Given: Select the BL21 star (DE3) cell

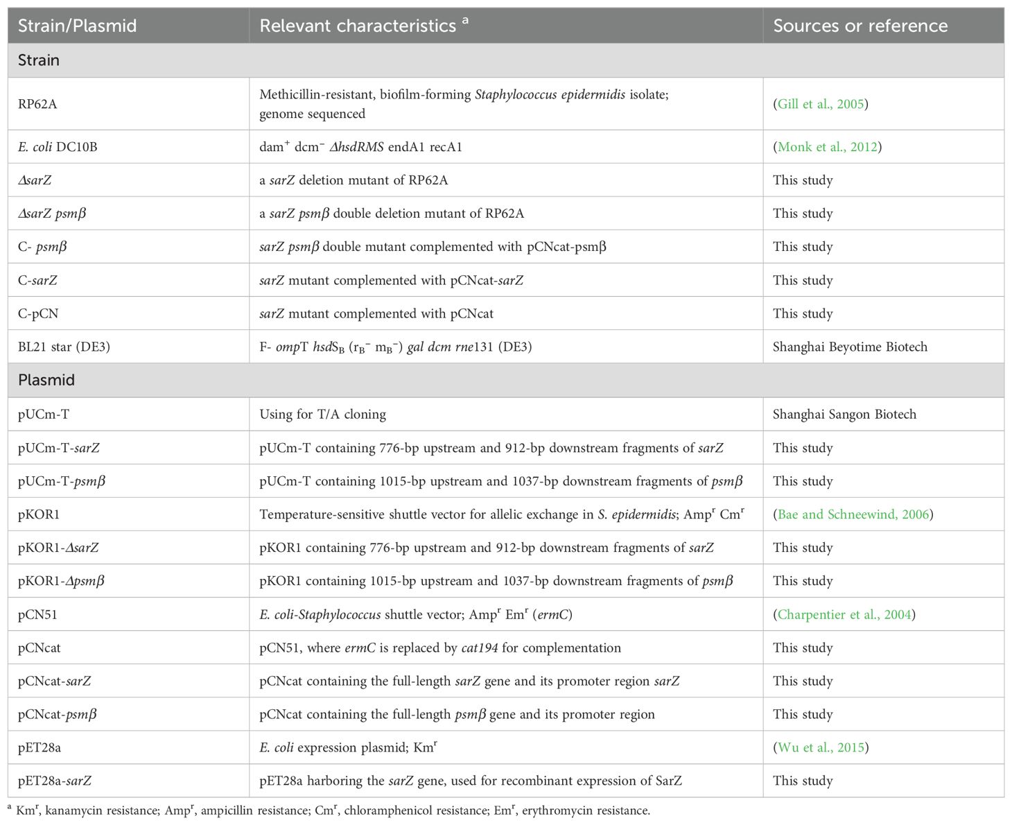Looking at the screenshot, I should [x=128, y=347].
